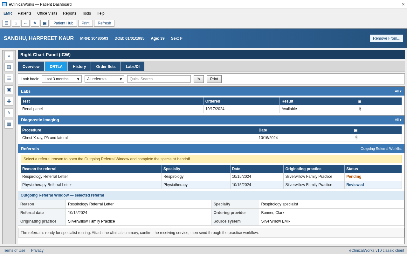Click the toolbar Print button
This screenshot has height=254, width=407.
pyautogui.click(x=86, y=23)
